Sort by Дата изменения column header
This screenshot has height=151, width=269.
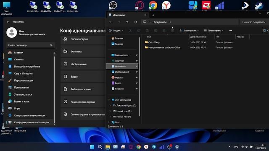[198, 37]
